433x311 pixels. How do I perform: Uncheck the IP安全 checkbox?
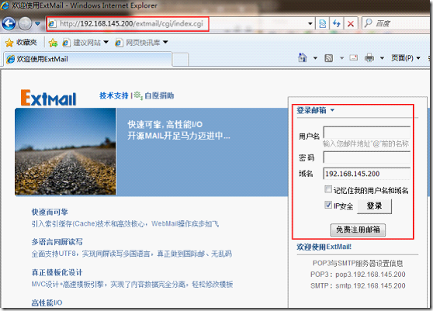[x=328, y=205]
